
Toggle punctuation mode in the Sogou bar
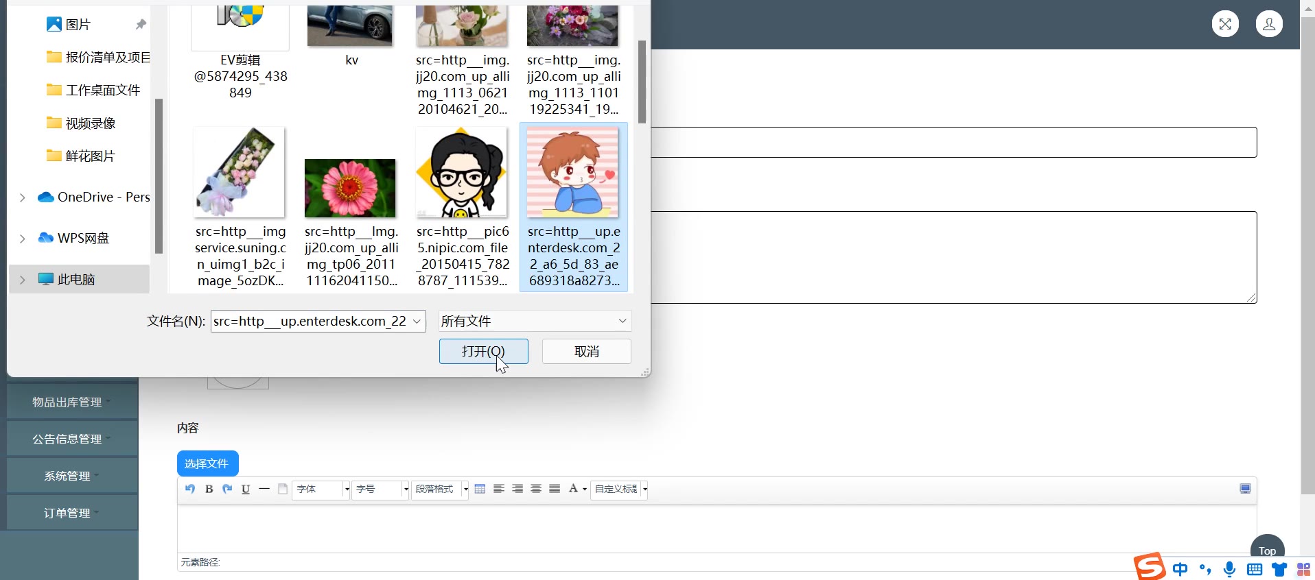click(x=1205, y=569)
